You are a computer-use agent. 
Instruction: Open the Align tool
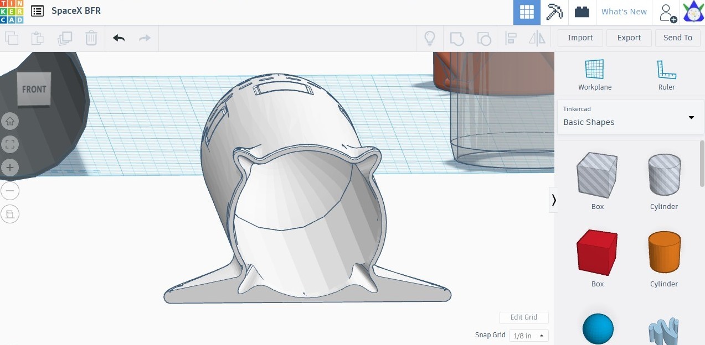pos(511,38)
